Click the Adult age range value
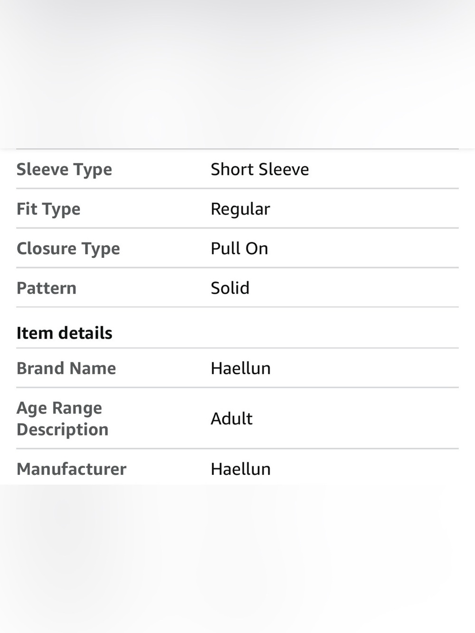Viewport: 475px width, 633px height. click(232, 418)
